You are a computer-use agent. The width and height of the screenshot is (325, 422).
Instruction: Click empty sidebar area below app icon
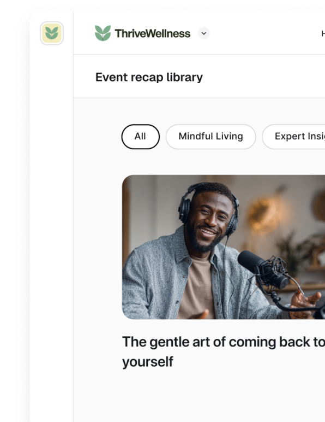coord(51,215)
